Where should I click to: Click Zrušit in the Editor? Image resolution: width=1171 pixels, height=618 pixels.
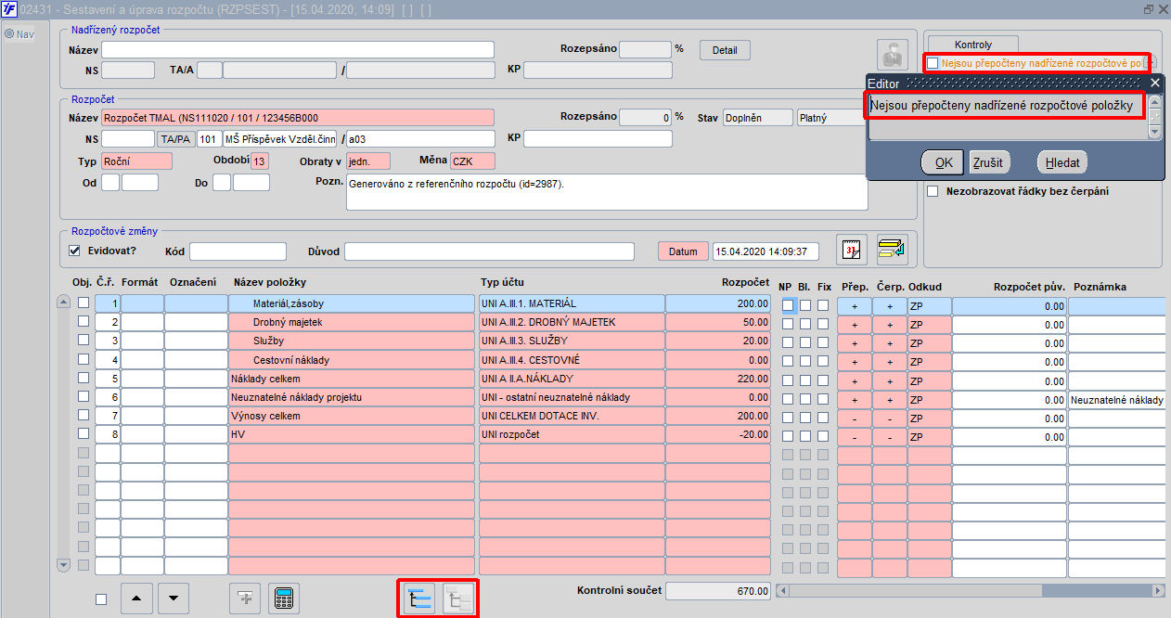[x=987, y=162]
